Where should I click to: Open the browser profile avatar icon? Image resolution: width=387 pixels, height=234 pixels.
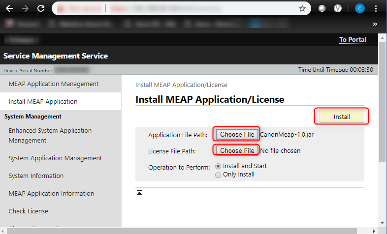pos(360,8)
